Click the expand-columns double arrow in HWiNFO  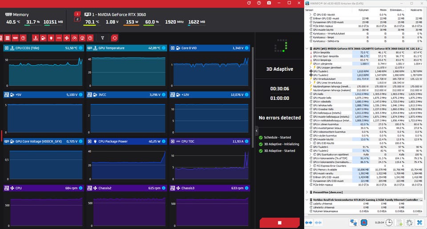pyautogui.click(x=309, y=222)
